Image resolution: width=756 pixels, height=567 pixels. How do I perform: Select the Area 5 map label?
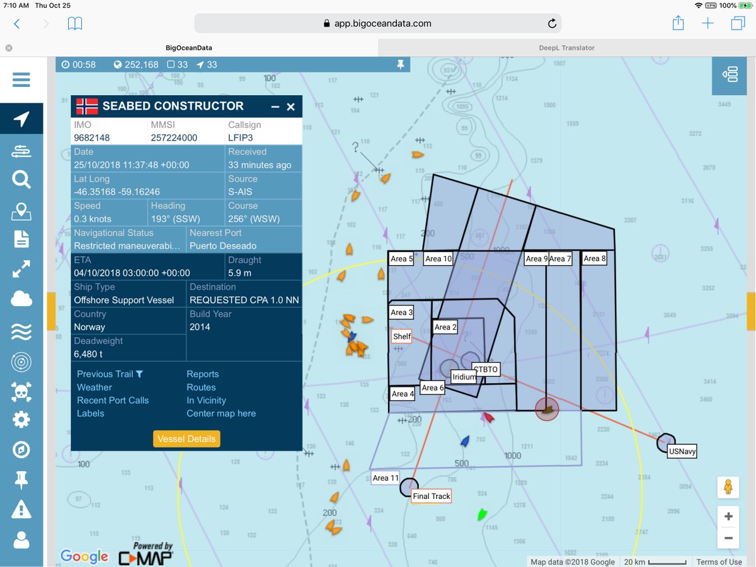tap(402, 259)
